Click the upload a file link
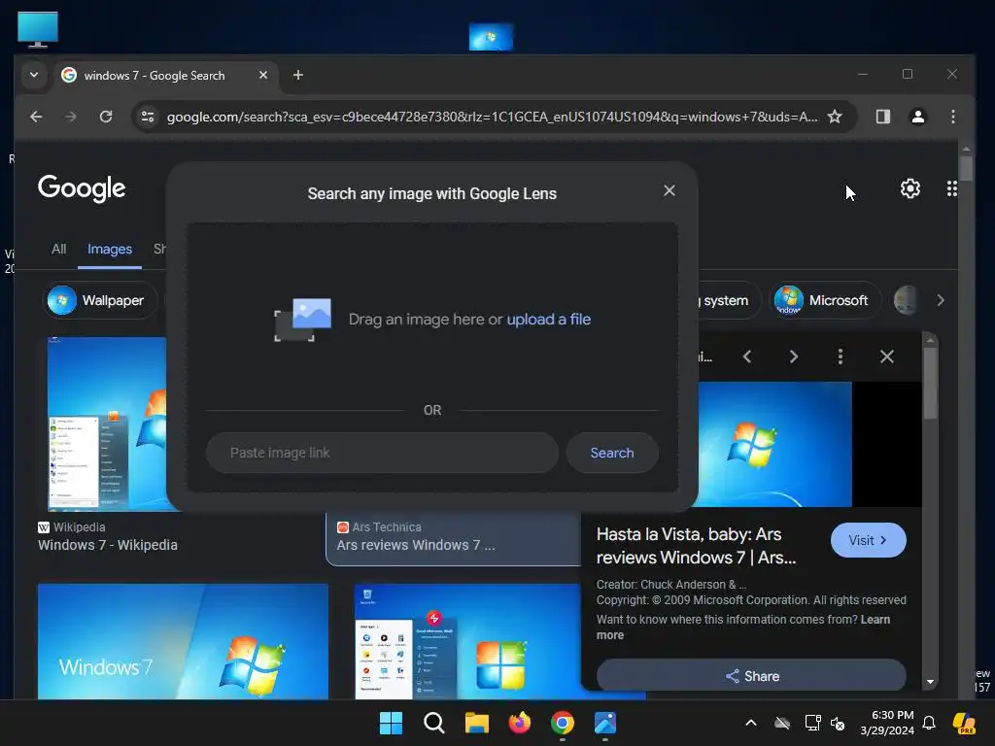Viewport: 995px width, 746px height. [548, 319]
